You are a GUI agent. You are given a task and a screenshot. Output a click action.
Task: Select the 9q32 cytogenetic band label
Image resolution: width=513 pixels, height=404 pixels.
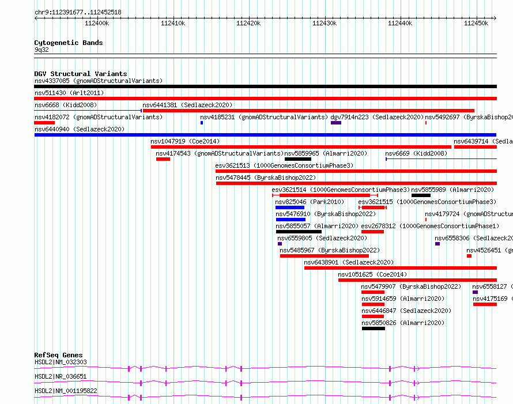tap(42, 50)
